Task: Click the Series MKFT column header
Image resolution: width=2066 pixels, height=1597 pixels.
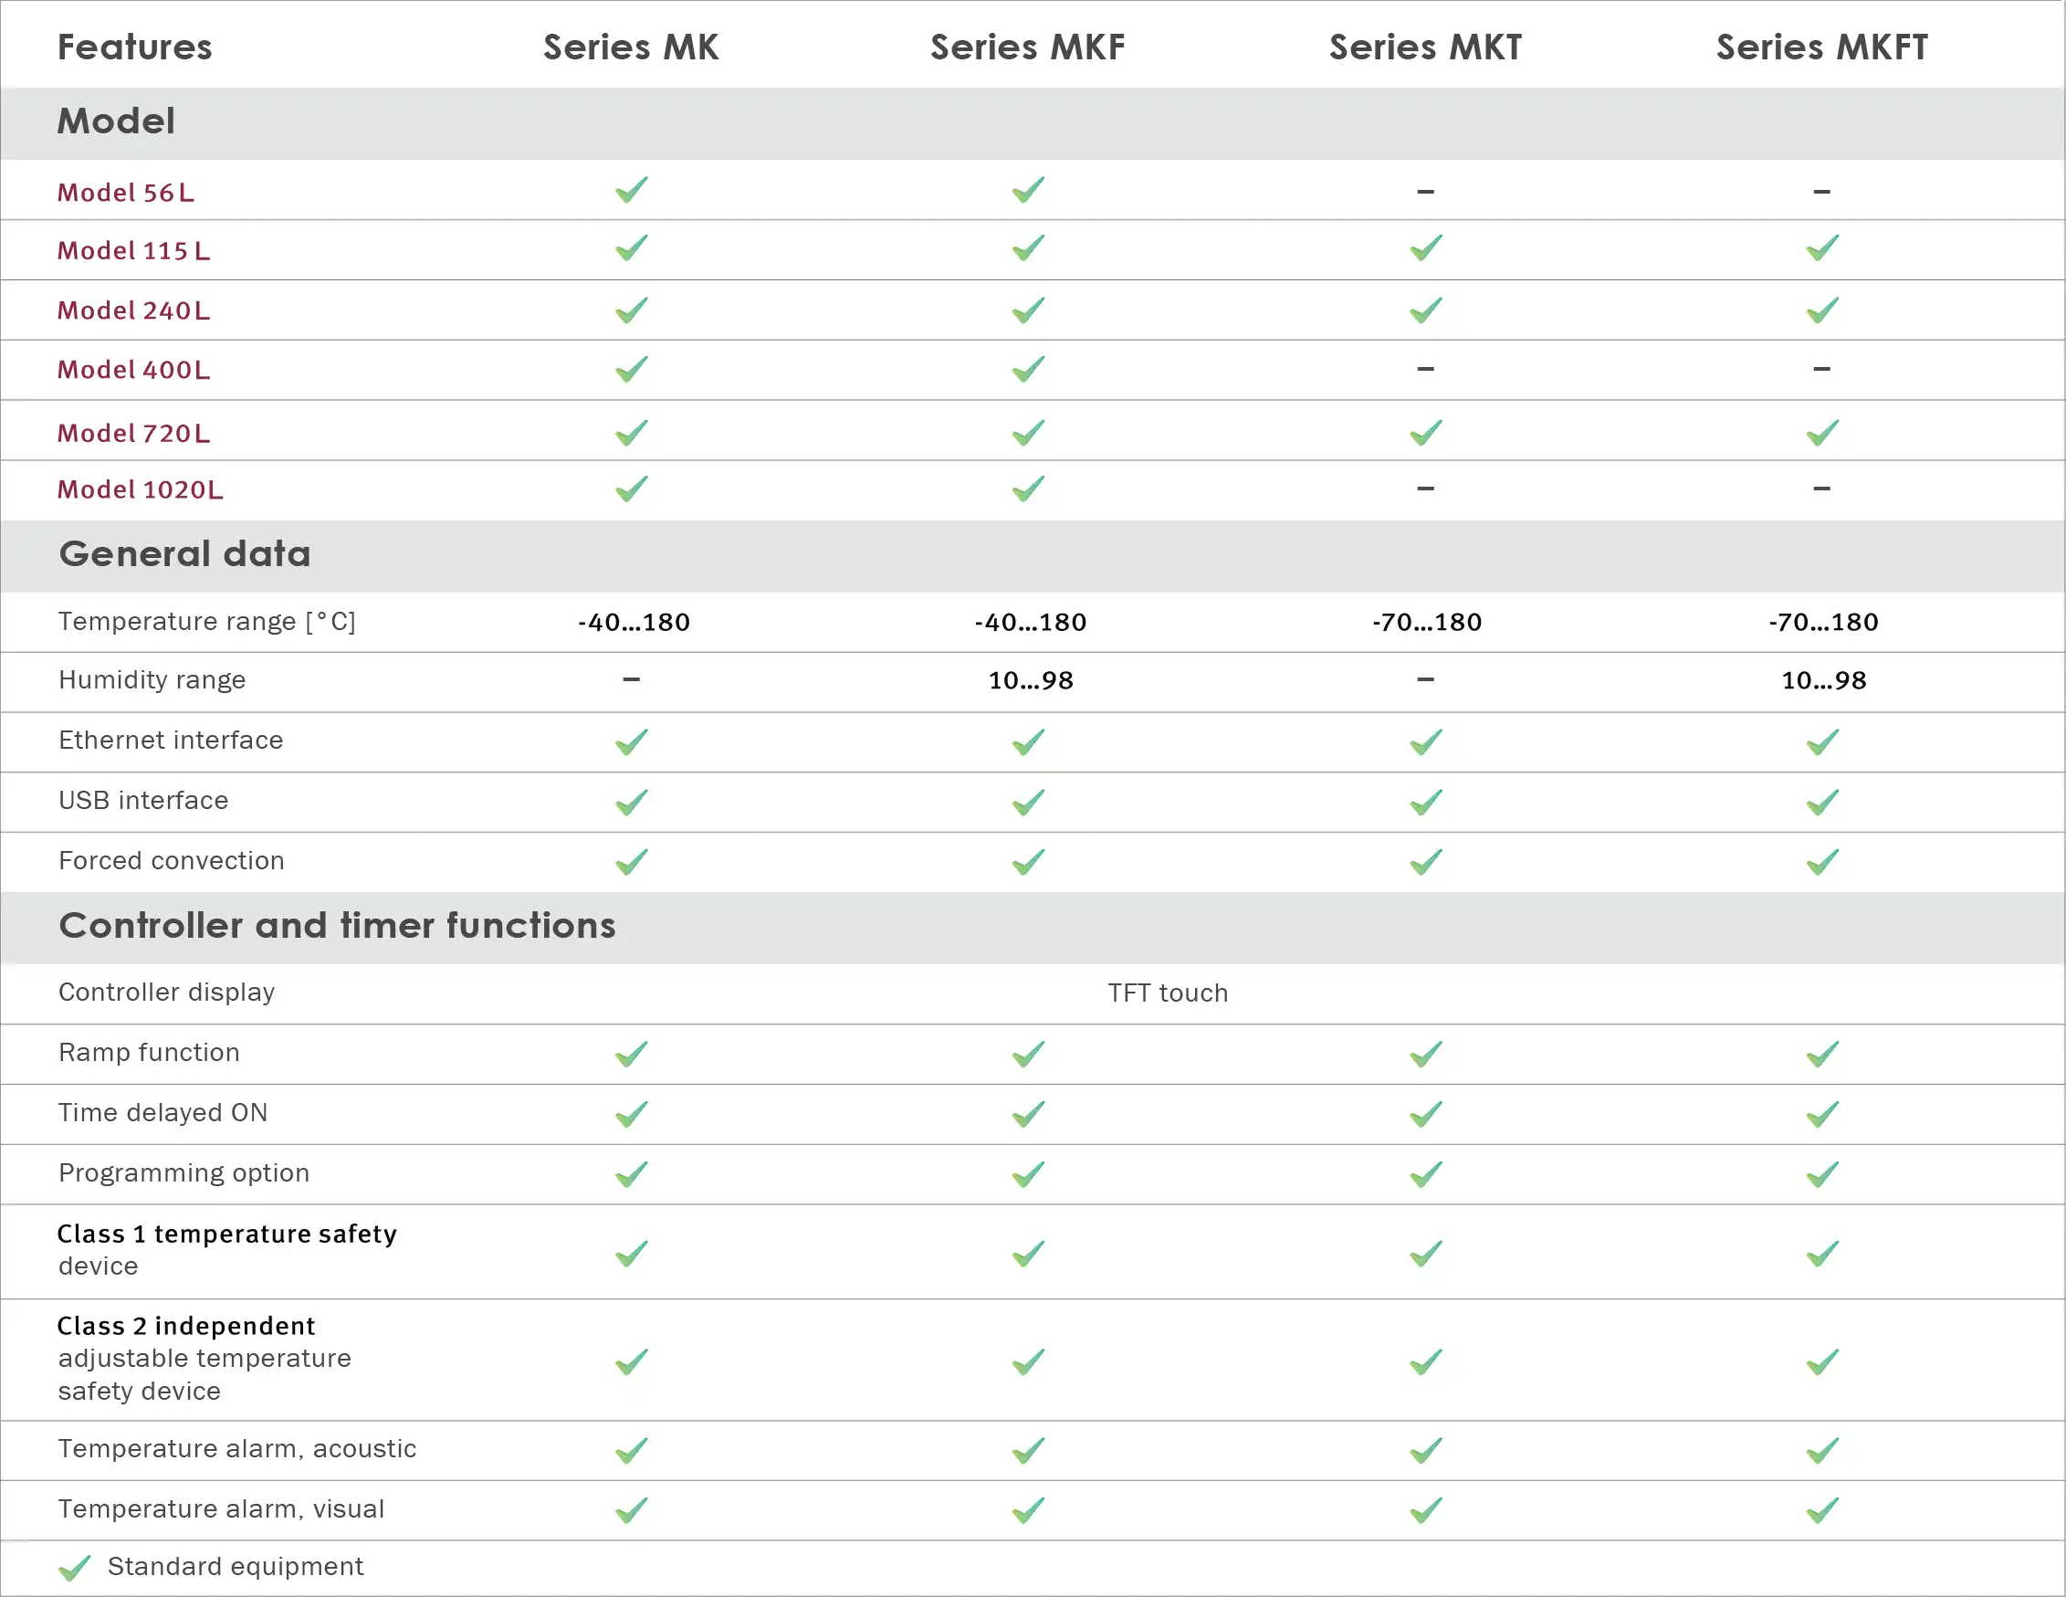Action: click(x=1822, y=47)
